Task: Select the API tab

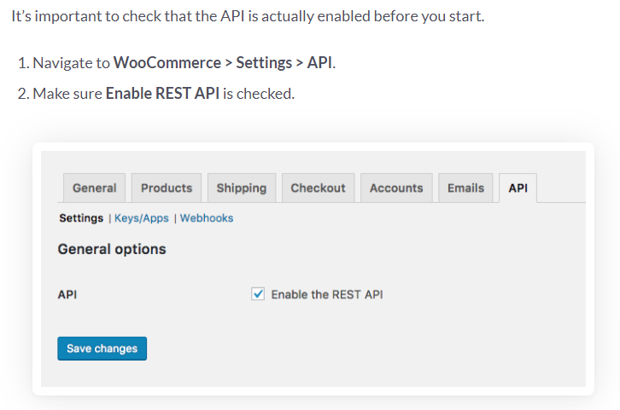Action: (518, 188)
